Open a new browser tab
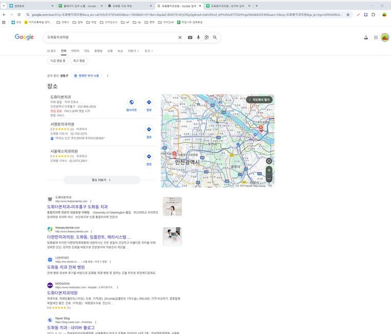Viewport: 391px width, 334px height. pyautogui.click(x=257, y=6)
